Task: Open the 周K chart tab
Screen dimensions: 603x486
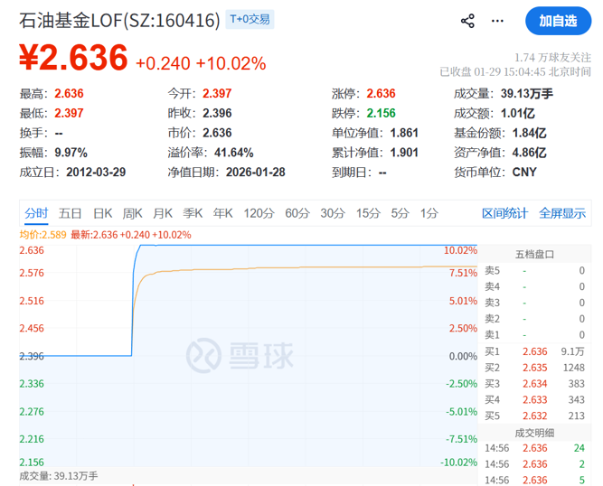Action: coord(133,213)
